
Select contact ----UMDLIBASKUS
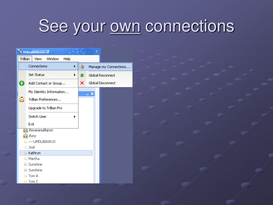pos(42,141)
